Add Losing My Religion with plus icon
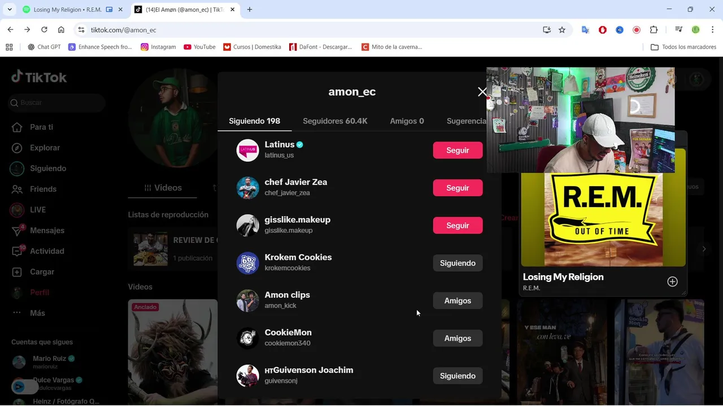Screen dimensions: 723x406 click(672, 281)
